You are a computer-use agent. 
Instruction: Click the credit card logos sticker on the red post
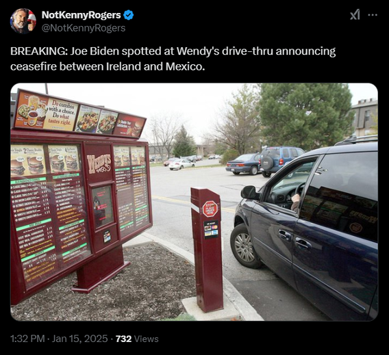pyautogui.click(x=211, y=230)
